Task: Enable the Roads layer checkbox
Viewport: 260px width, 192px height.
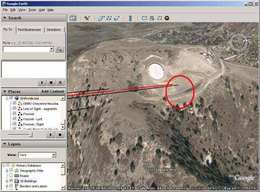Action: (11, 175)
